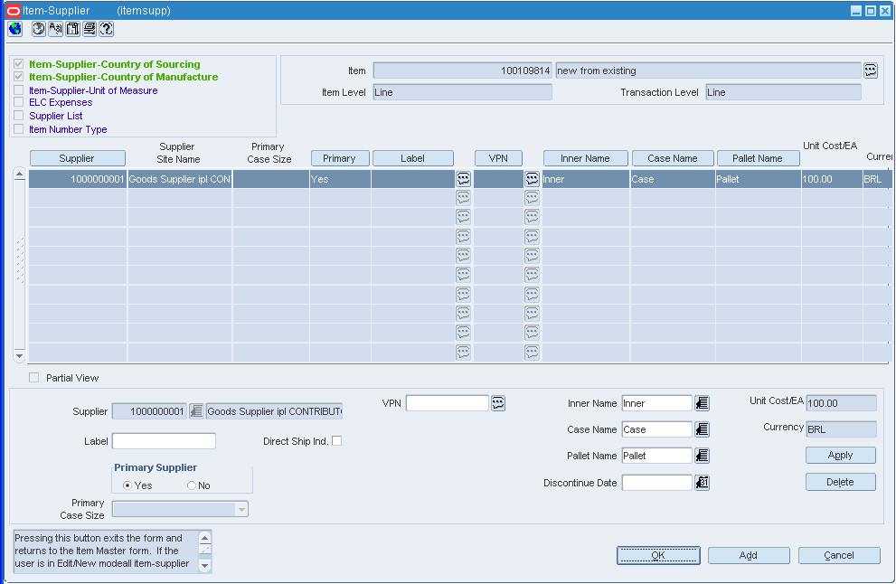This screenshot has width=896, height=584.
Task: Click the Cancel button
Action: click(839, 555)
